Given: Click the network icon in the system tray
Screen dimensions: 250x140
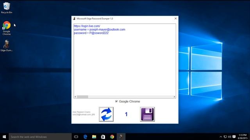Looking at the screenshot, I should pos(225,136).
